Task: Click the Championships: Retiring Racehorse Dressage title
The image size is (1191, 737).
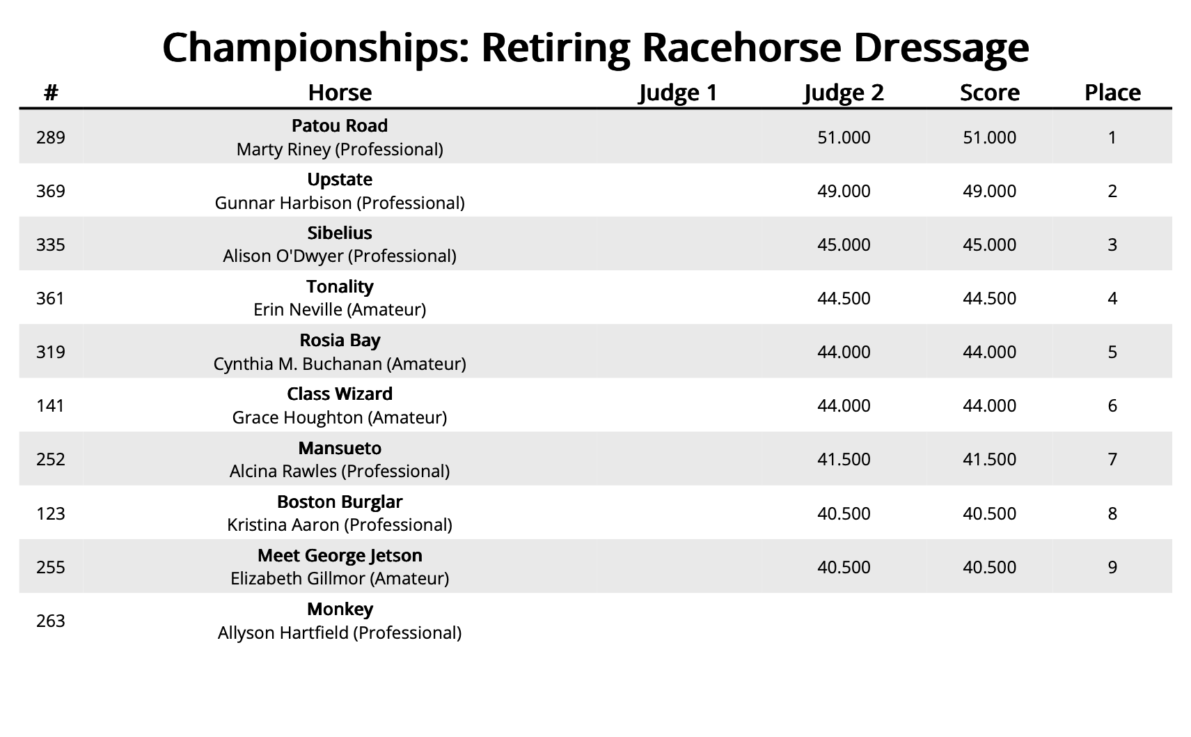Action: [x=595, y=47]
